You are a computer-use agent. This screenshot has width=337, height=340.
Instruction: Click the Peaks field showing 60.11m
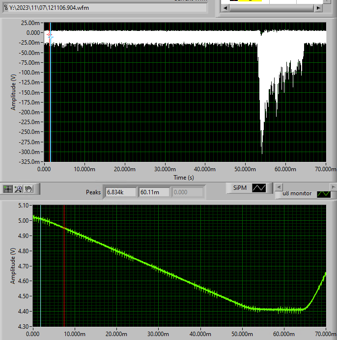coord(154,192)
